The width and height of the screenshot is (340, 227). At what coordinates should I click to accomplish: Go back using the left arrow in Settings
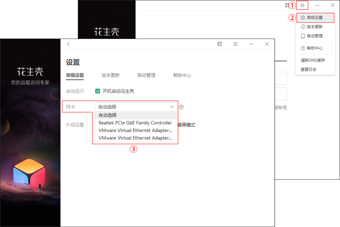(x=68, y=44)
